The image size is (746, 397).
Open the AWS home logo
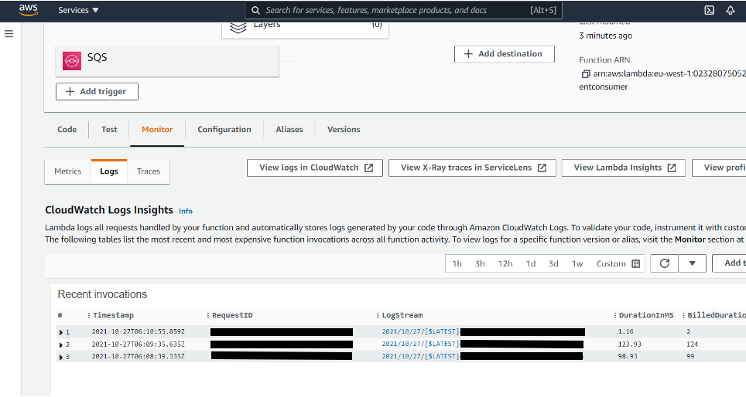click(28, 10)
